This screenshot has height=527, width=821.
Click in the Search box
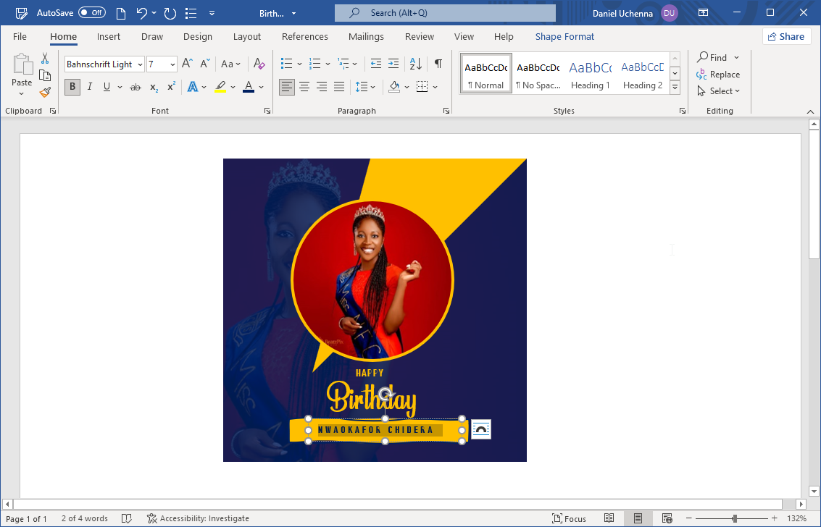(445, 13)
